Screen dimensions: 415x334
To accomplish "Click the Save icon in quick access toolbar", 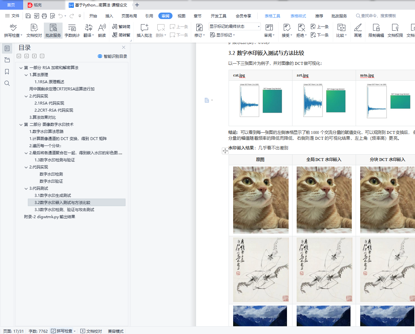I will [x=28, y=16].
